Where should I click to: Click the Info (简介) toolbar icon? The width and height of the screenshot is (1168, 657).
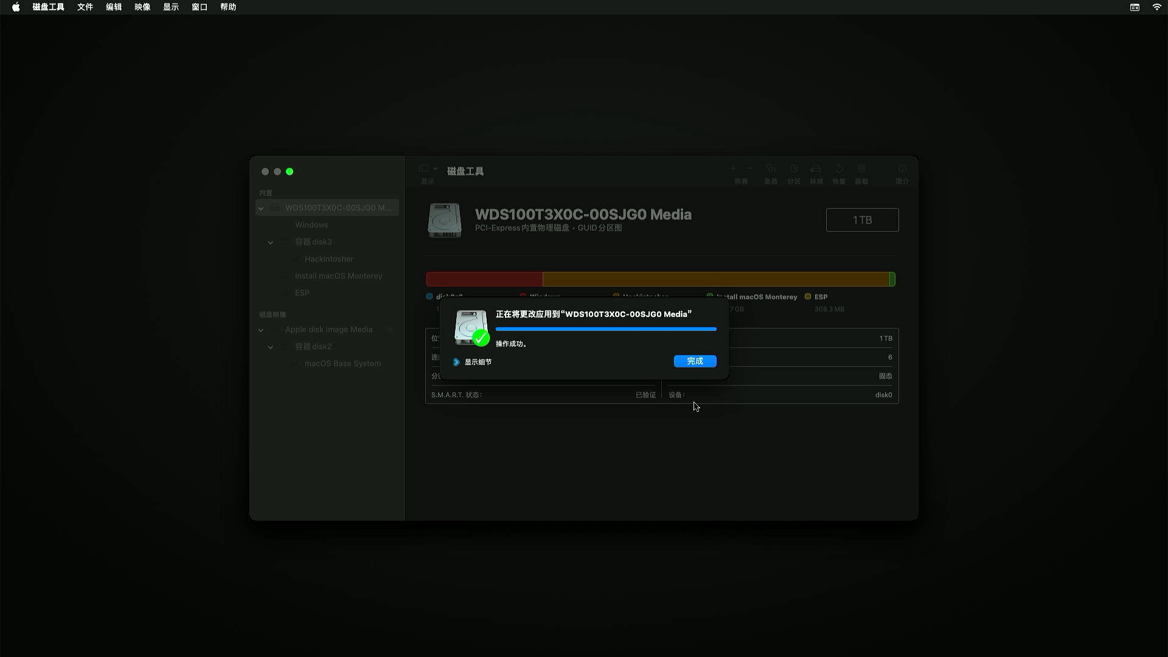pyautogui.click(x=902, y=169)
